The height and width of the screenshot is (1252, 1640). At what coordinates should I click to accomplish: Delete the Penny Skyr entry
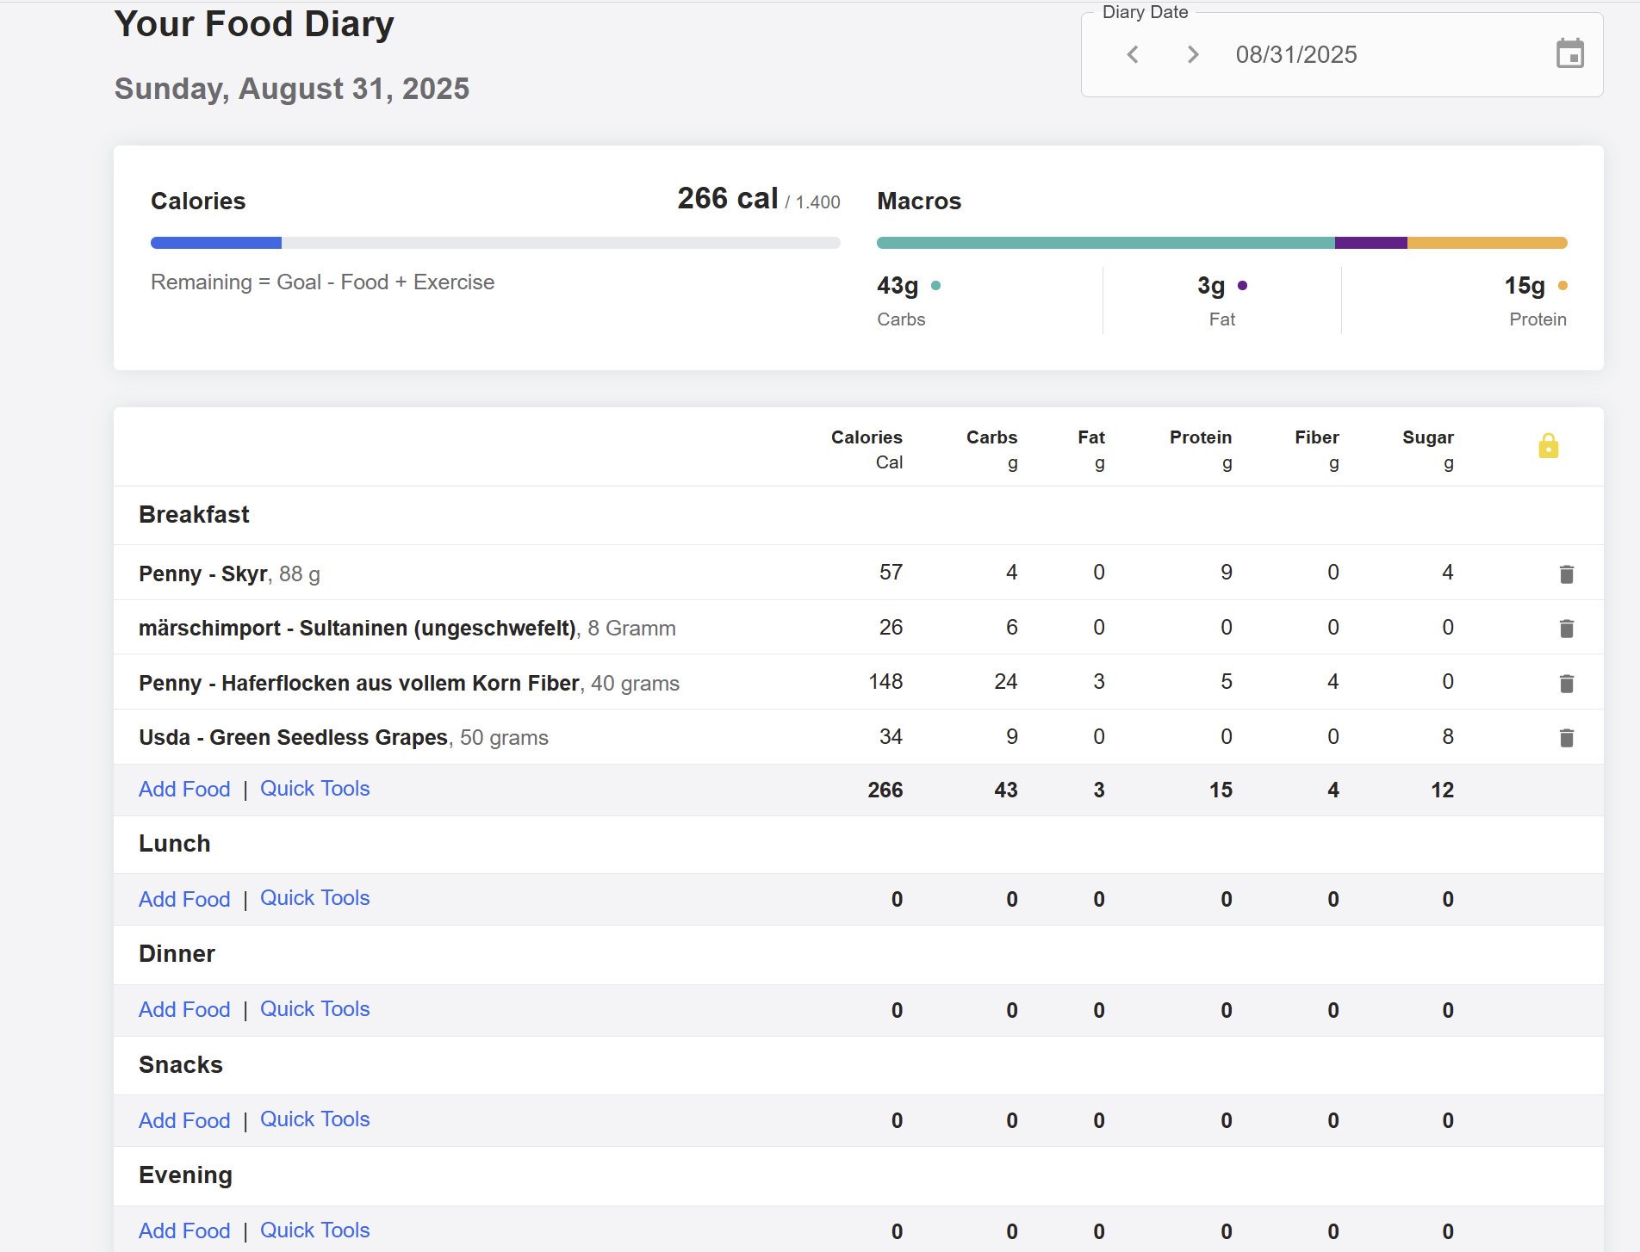pos(1566,574)
